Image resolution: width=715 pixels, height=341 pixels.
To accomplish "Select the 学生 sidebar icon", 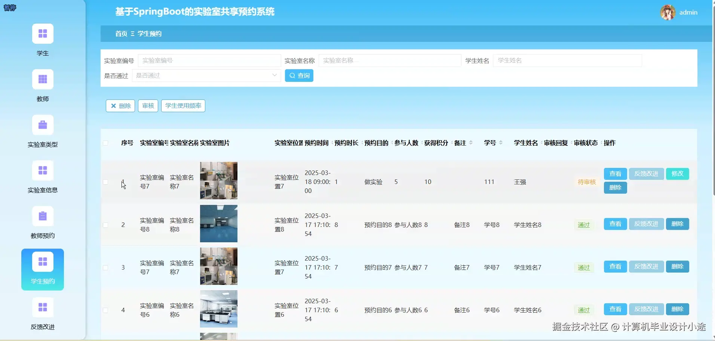I will tap(43, 33).
